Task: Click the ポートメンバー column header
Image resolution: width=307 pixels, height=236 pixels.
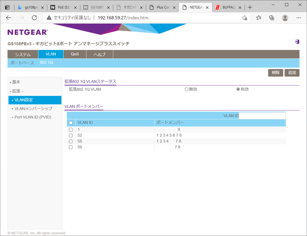Action: pos(170,123)
